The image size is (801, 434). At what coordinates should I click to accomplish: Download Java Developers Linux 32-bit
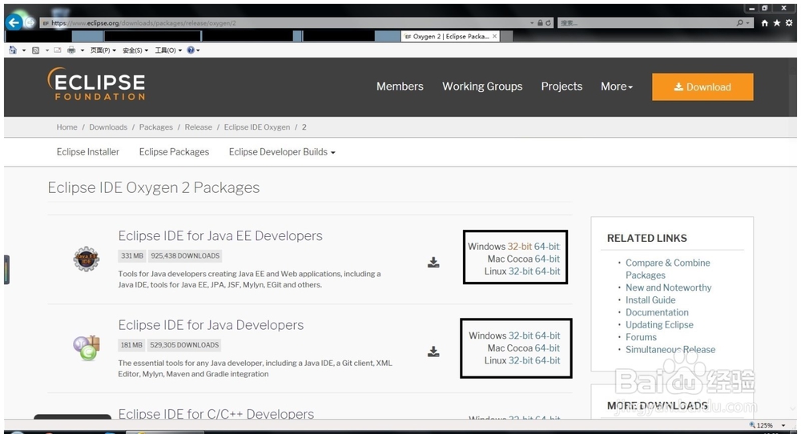coord(521,360)
